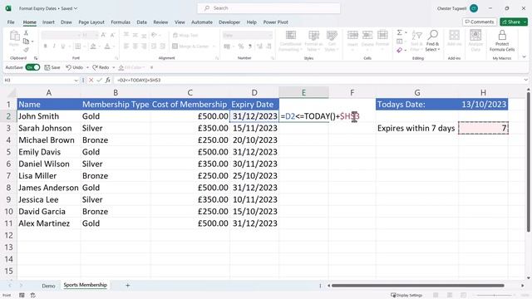Image resolution: width=532 pixels, height=299 pixels.
Task: Click the search box in title bar
Action: [x=268, y=8]
